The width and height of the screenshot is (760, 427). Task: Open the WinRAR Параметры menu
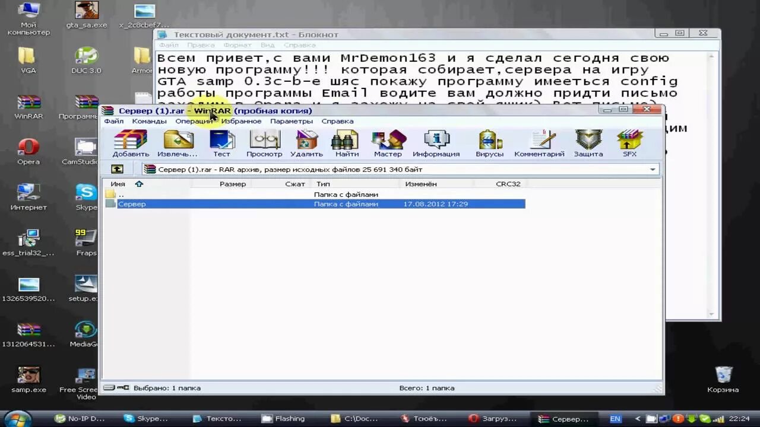coord(291,121)
